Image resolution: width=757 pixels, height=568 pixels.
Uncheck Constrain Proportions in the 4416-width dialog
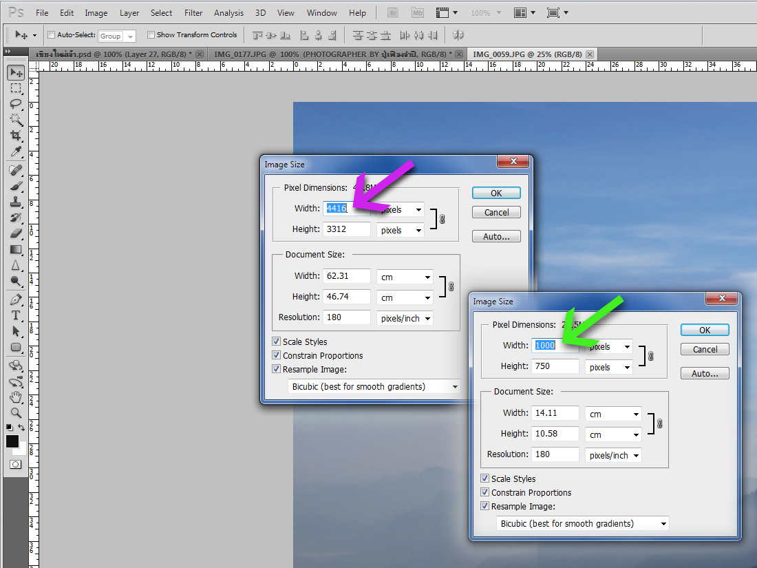[277, 355]
